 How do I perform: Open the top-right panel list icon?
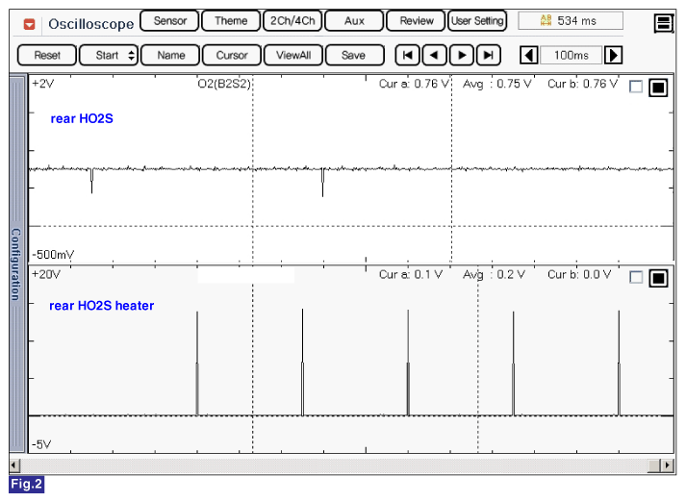point(663,23)
